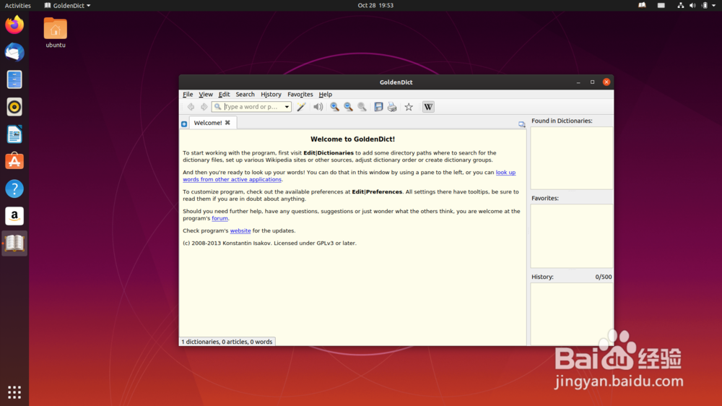Click Activities in the top bar
Image resolution: width=722 pixels, height=406 pixels.
click(x=17, y=6)
